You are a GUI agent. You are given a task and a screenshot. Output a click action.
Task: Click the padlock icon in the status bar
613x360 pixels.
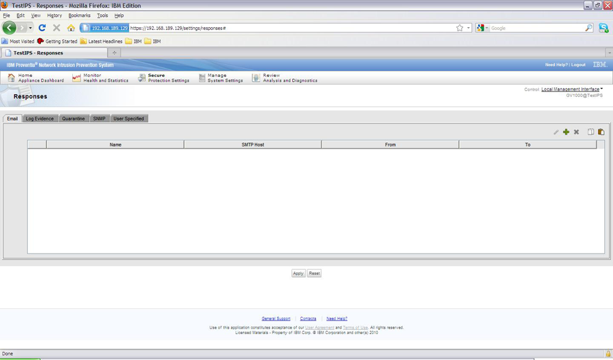click(x=608, y=353)
